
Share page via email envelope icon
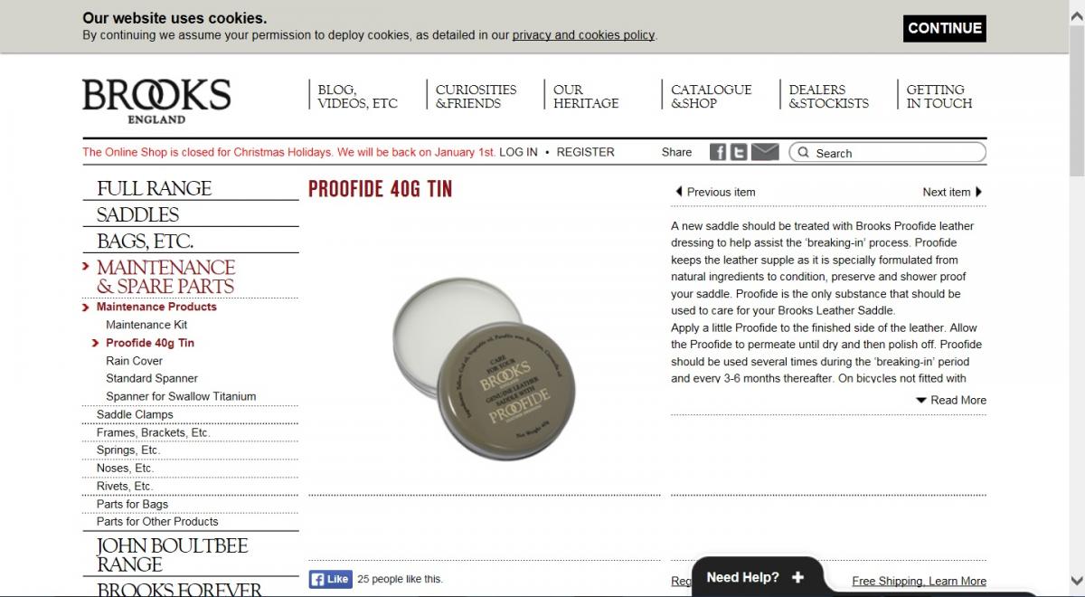click(x=765, y=152)
